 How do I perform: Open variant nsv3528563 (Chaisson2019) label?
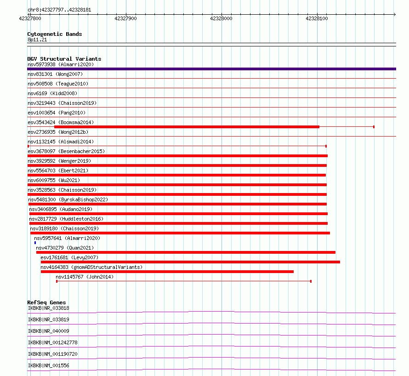(62, 190)
